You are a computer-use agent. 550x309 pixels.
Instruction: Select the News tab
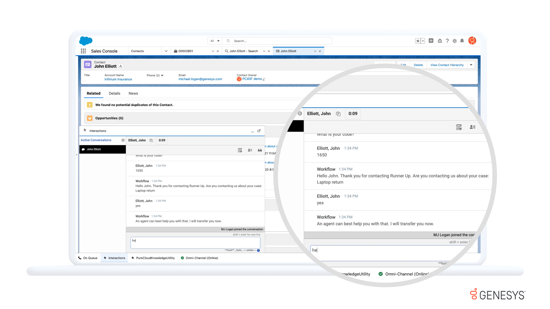[x=133, y=93]
